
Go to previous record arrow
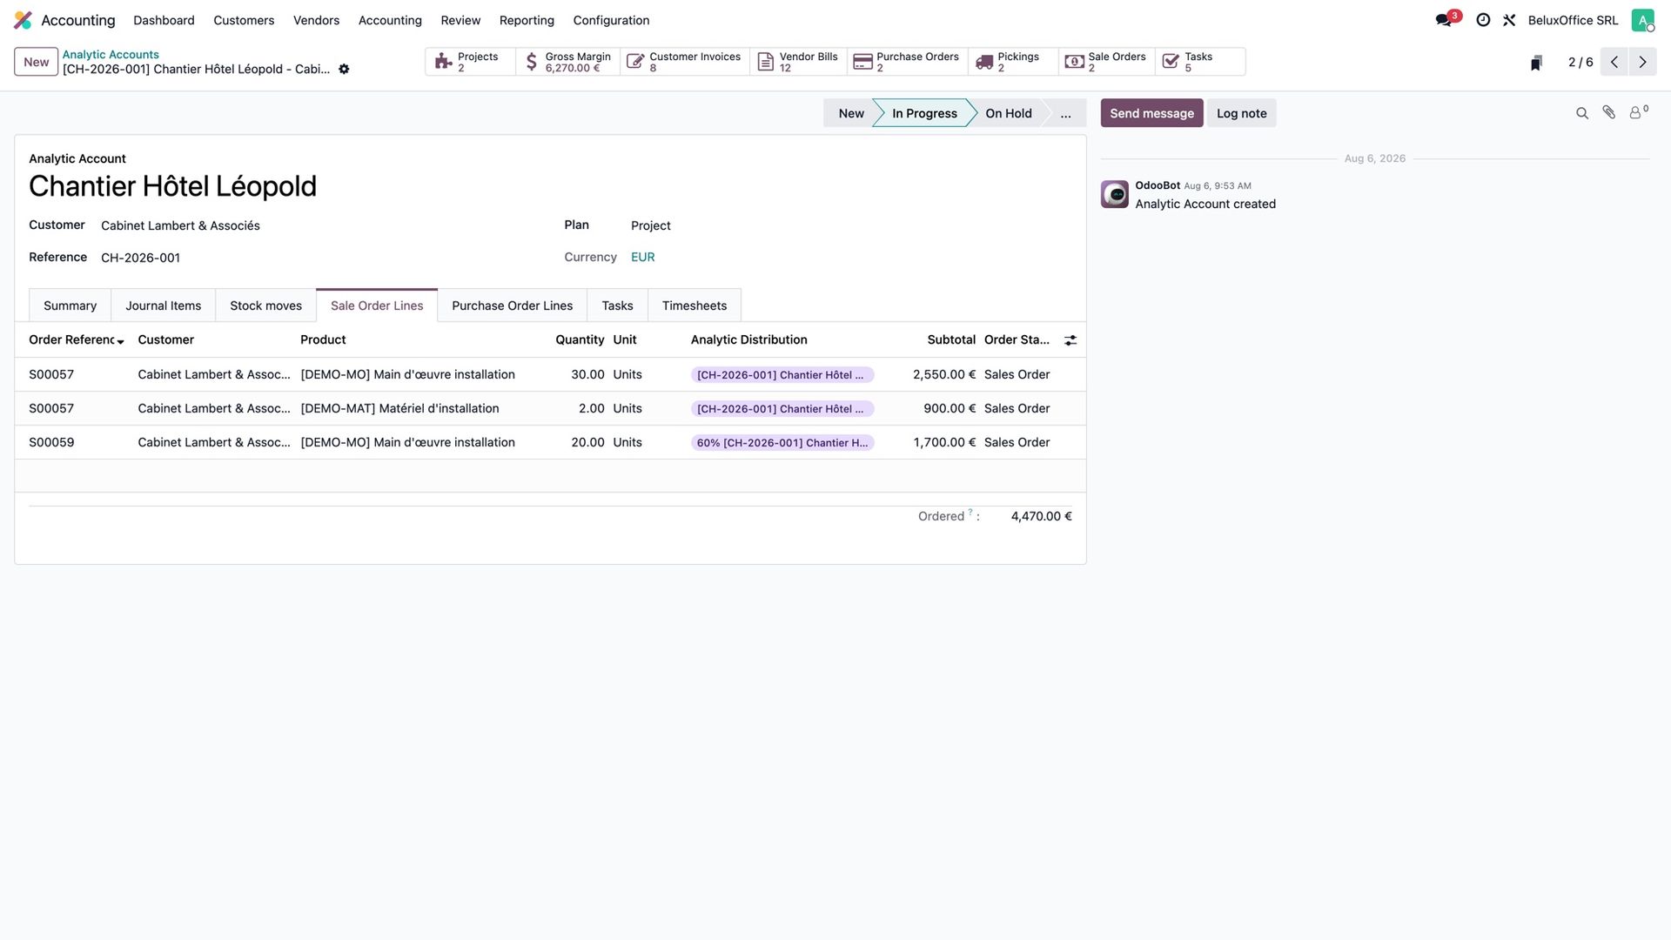pyautogui.click(x=1614, y=62)
